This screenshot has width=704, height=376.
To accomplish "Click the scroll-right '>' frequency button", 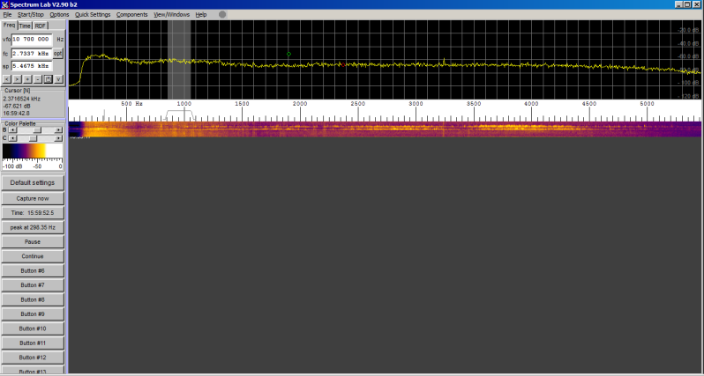I will (x=17, y=79).
